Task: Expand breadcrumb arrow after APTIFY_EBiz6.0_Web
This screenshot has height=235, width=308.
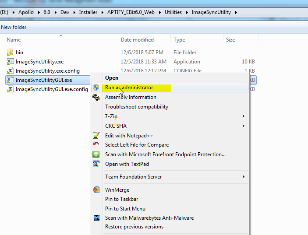Action: point(160,12)
